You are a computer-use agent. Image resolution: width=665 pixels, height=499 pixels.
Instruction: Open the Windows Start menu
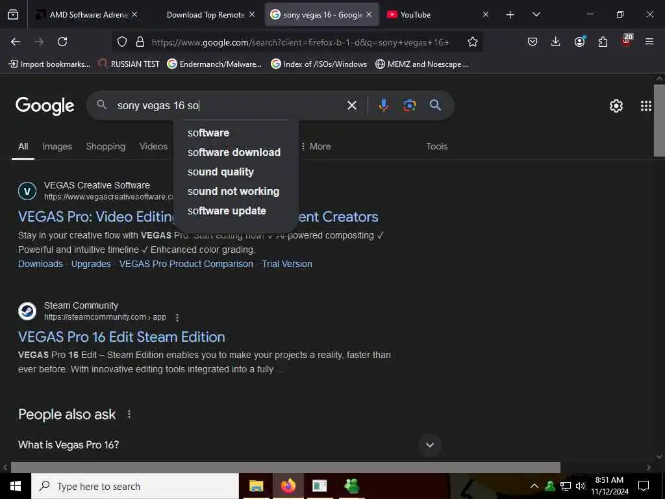[16, 486]
